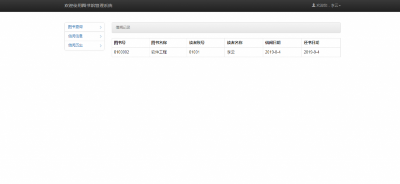This screenshot has width=400, height=184.
Task: Click the chevron beside 图书查询
Action: pos(101,27)
